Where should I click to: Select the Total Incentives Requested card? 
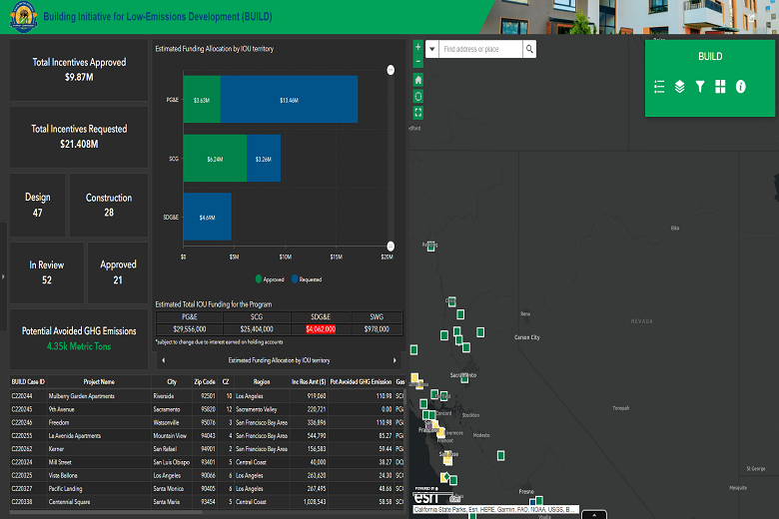(x=79, y=137)
